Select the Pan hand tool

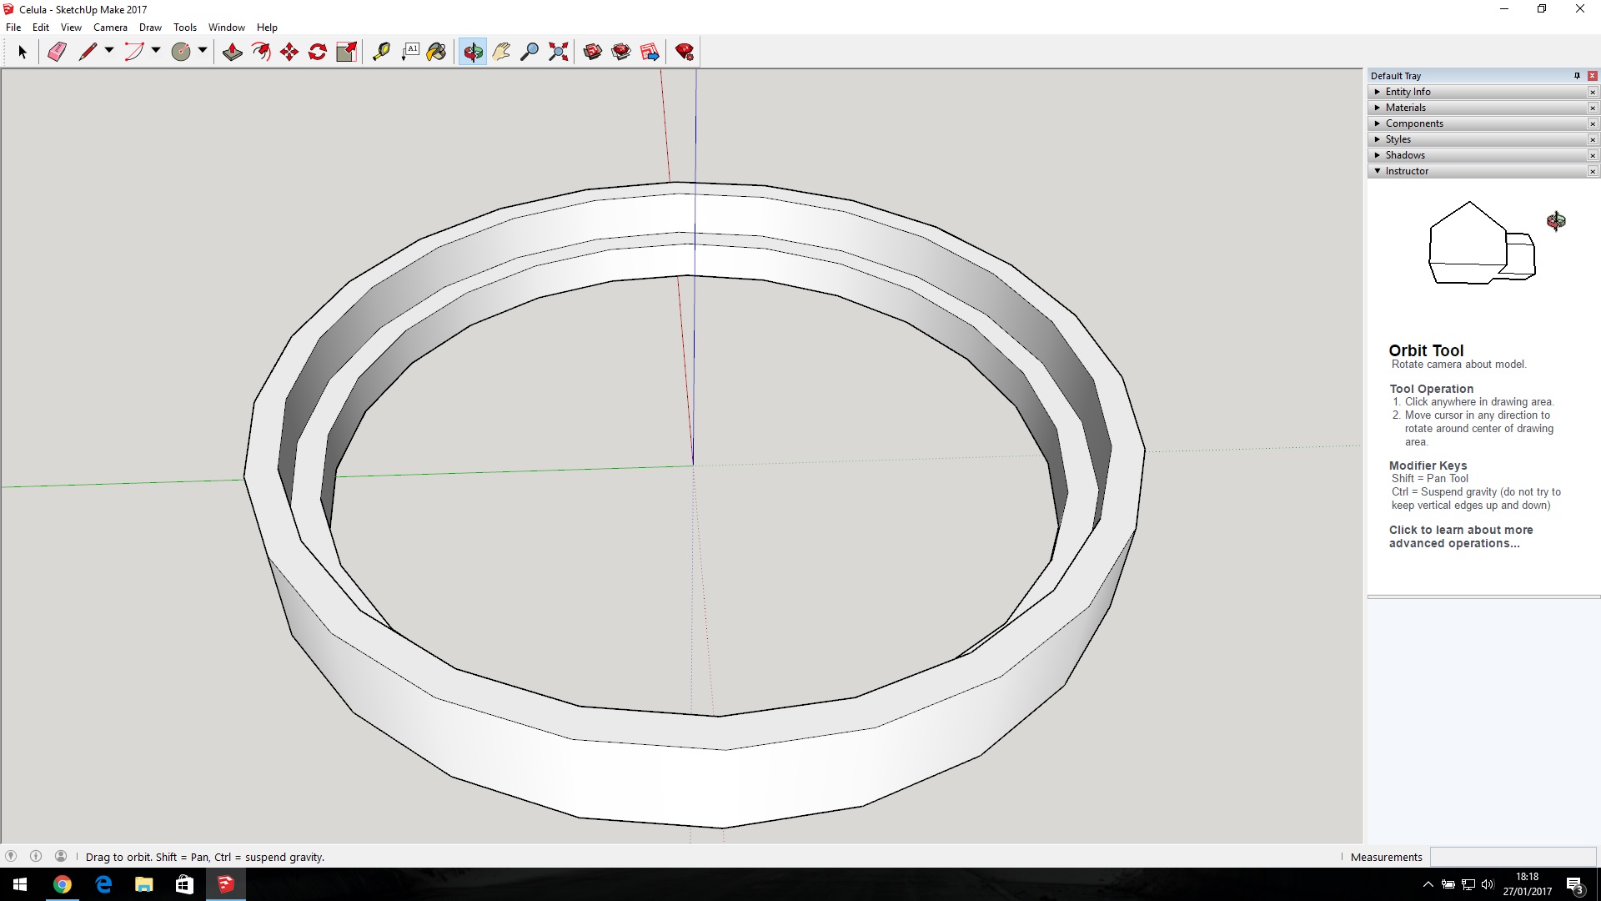point(501,52)
